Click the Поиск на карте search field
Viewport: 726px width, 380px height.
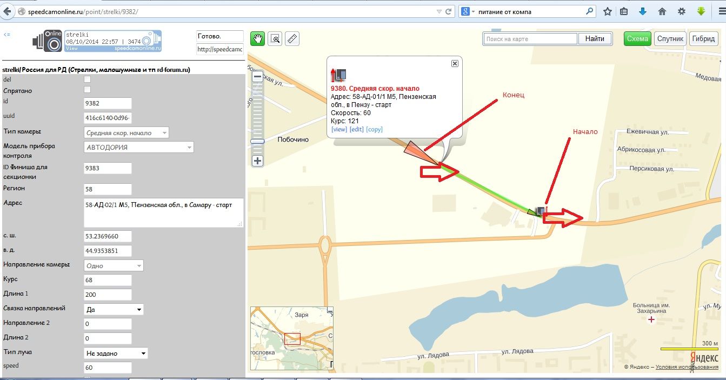[x=530, y=39]
